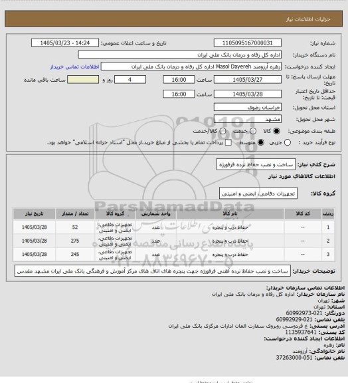Click the price validity date 1405/03/28 field

pos(248,94)
